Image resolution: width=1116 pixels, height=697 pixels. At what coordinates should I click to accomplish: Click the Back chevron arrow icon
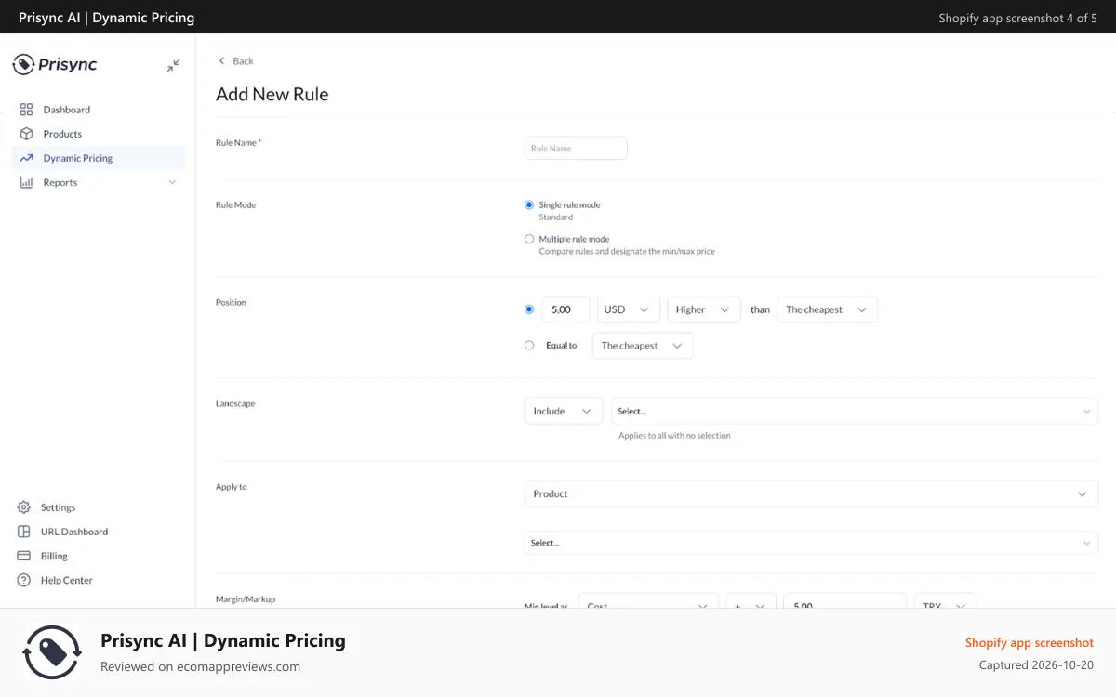pyautogui.click(x=221, y=60)
